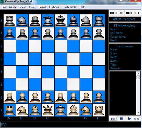Screen dimensions: 142x128
Task: Open the Game menu
Action: click(x=13, y=7)
